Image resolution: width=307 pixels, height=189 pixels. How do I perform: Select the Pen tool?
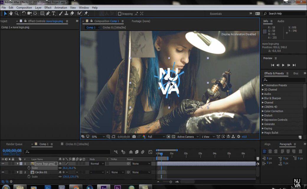pyautogui.click(x=48, y=13)
